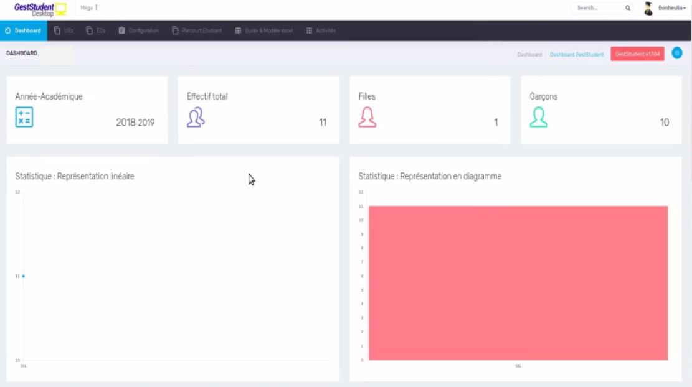Click the pink Filles person icon
The height and width of the screenshot is (387, 692).
[x=367, y=118]
